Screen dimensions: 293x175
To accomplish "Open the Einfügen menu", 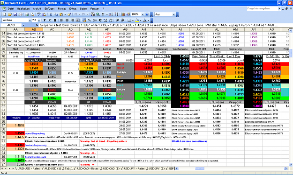I will [x=49, y=9].
